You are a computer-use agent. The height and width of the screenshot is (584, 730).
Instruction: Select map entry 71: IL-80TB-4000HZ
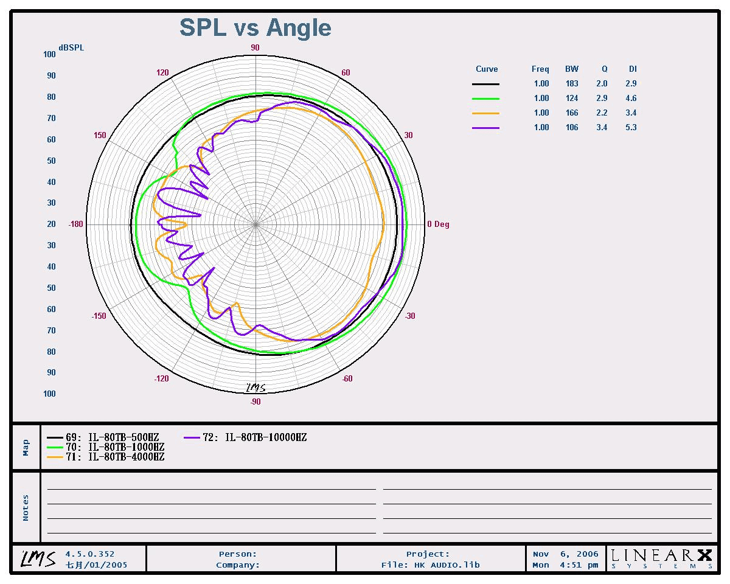[106, 457]
